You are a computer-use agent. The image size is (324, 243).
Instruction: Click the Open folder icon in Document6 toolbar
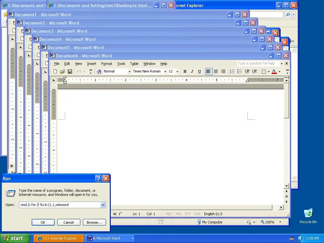coord(62,72)
